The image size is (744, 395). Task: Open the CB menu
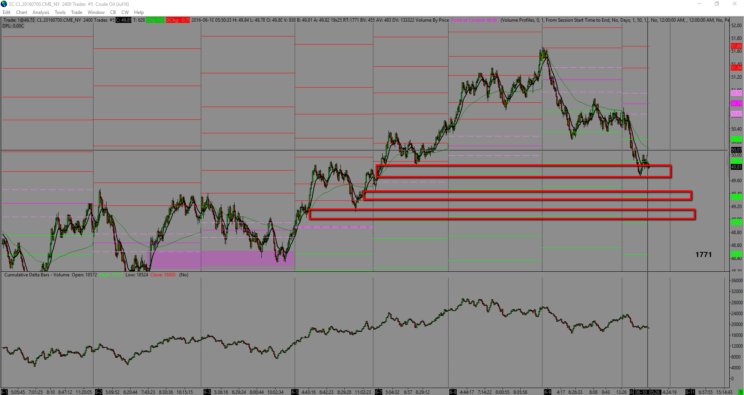(113, 12)
